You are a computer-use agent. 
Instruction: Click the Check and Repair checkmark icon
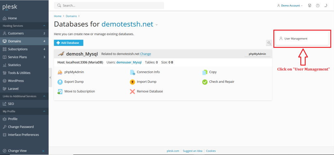click(x=205, y=82)
